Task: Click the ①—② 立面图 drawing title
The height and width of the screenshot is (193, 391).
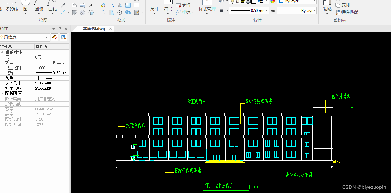Action: click(x=219, y=186)
